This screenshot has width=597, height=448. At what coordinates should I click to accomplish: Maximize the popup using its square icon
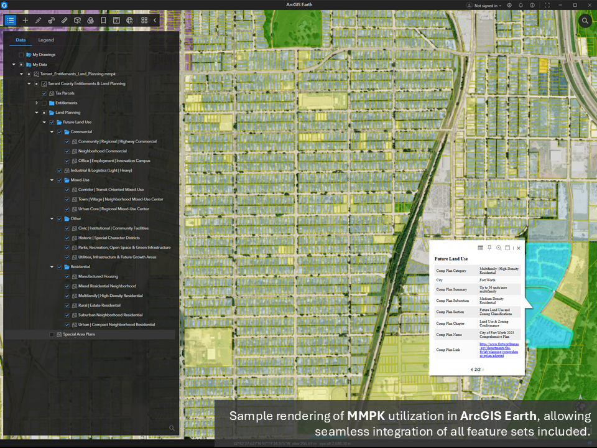(507, 248)
